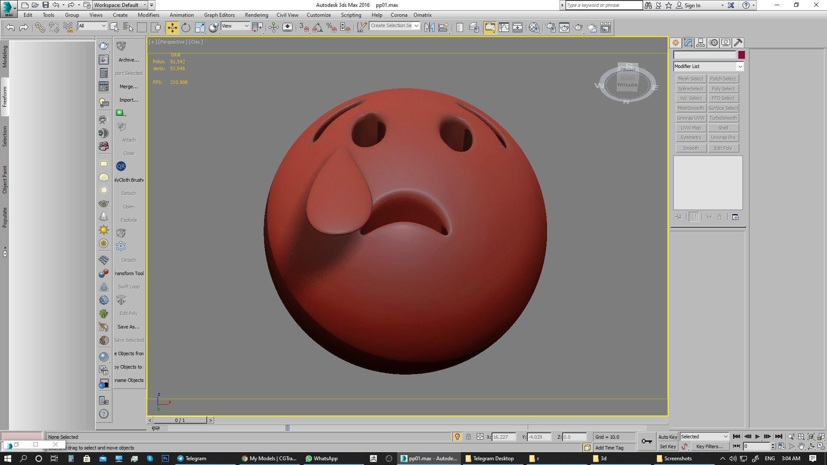827x465 pixels.
Task: Click the Render Production teapot icon
Action: pyautogui.click(x=578, y=28)
